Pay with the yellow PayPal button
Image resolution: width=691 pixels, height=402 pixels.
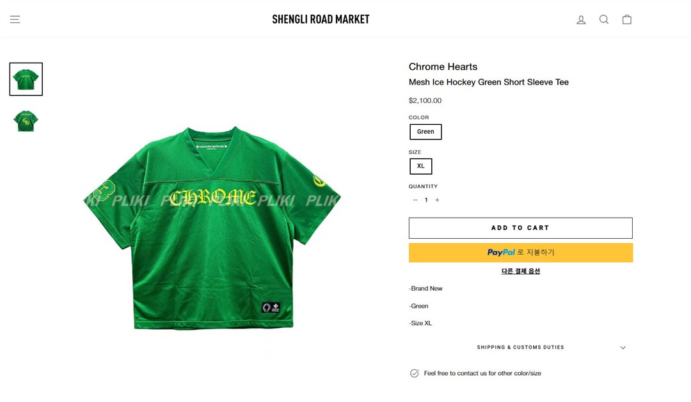coord(520,253)
